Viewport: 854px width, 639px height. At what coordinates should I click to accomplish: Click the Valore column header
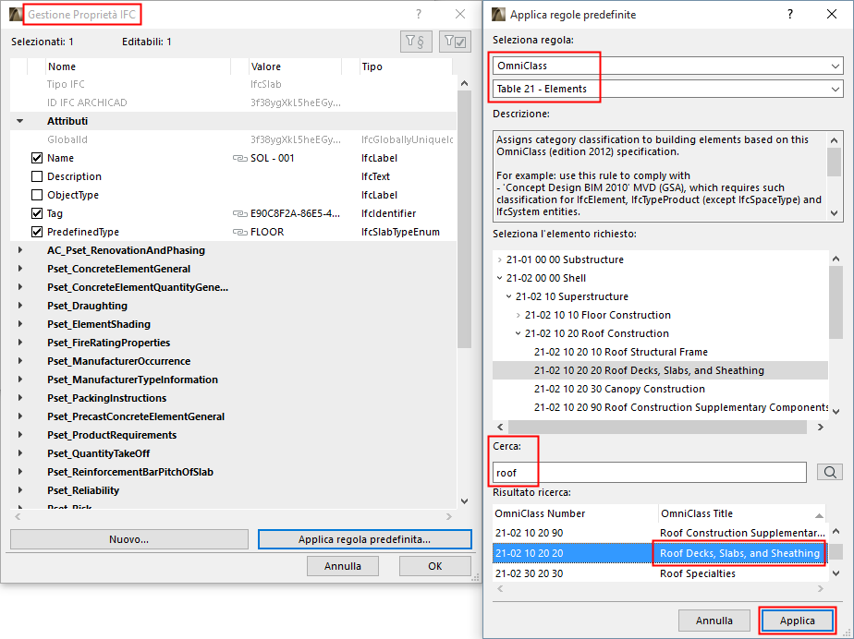[295, 66]
